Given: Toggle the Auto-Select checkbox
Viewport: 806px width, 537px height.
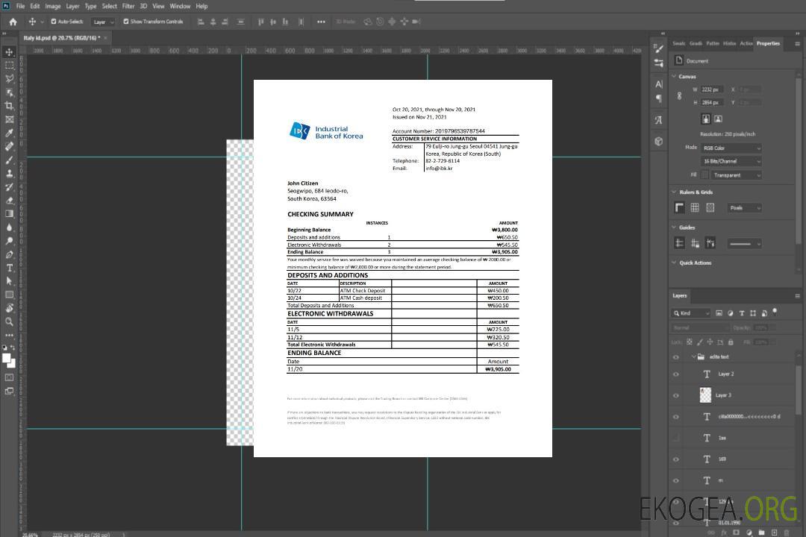Looking at the screenshot, I should (54, 22).
